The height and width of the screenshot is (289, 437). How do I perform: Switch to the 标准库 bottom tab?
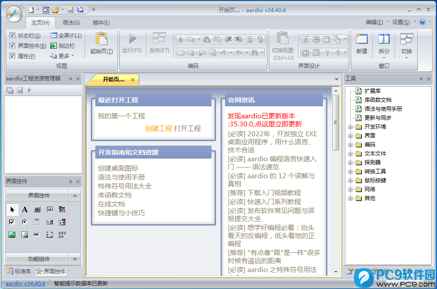(19, 271)
